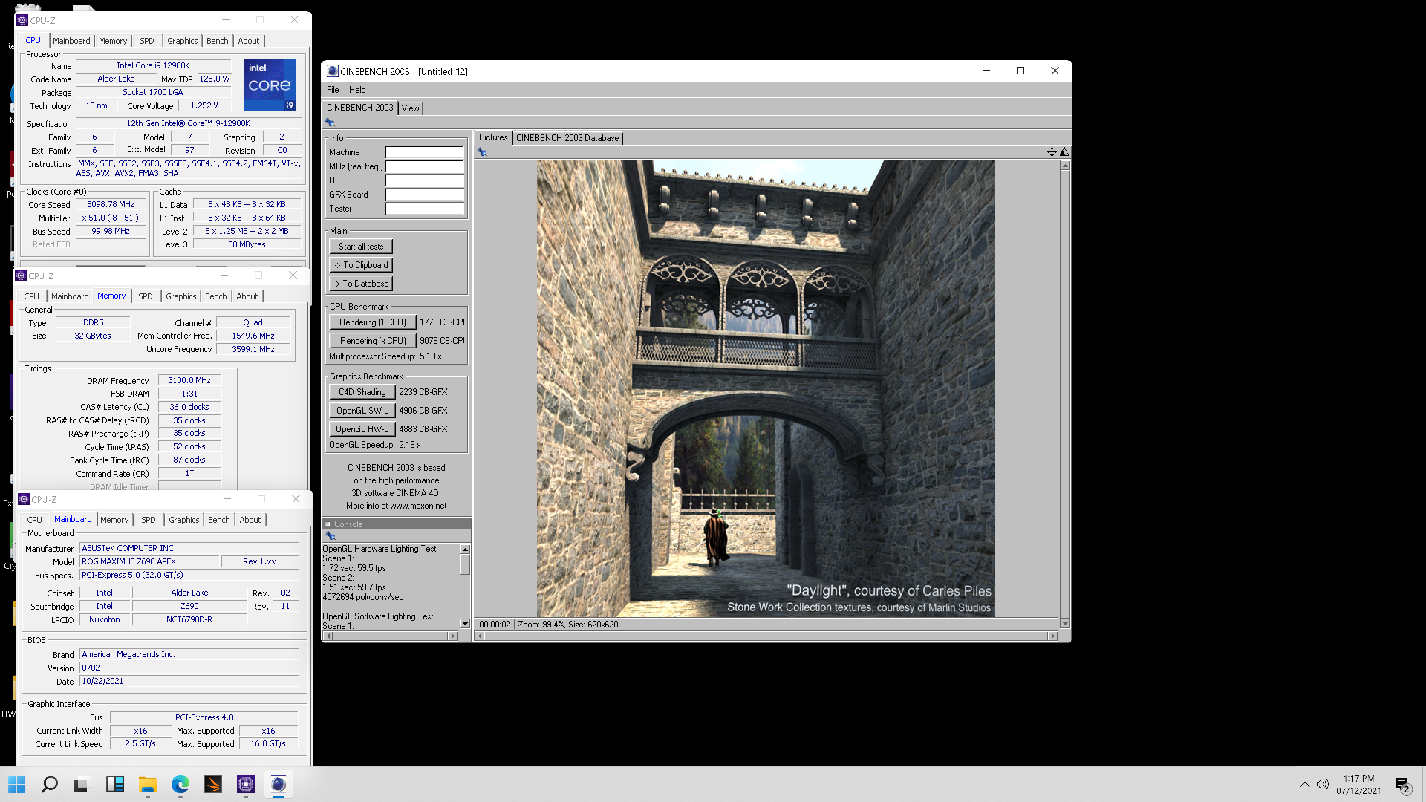
Task: Open Windows Start menu
Action: (17, 784)
